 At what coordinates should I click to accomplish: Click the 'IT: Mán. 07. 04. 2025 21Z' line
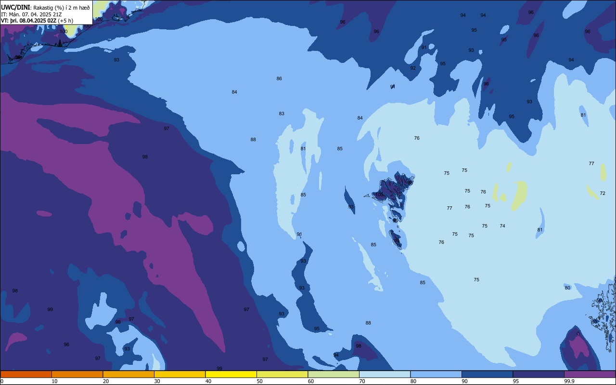(x=31, y=14)
